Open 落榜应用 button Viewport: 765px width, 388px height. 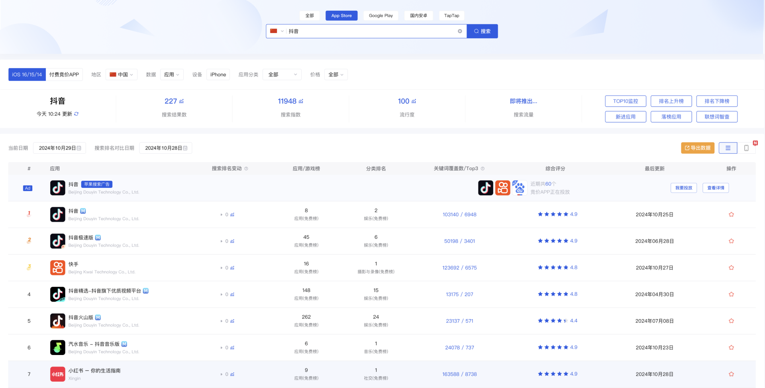click(x=671, y=117)
